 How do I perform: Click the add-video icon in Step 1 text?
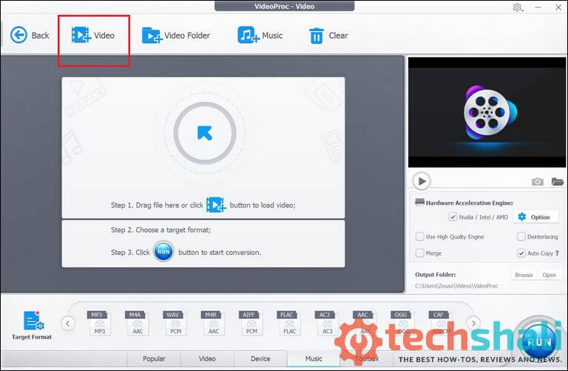pos(216,205)
